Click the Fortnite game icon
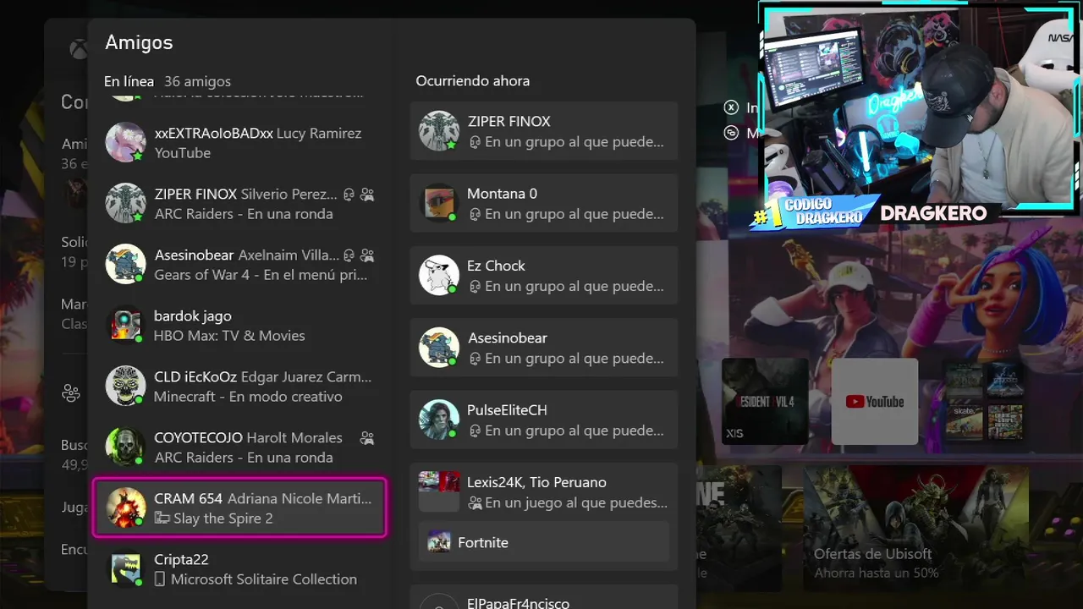 click(439, 542)
